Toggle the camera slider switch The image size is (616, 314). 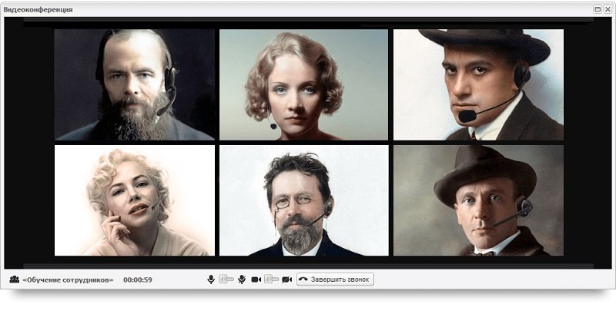[x=272, y=279]
